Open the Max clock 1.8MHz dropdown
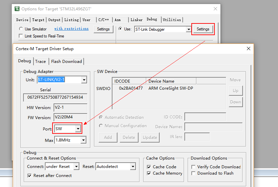The height and width of the screenshot is (187, 278). point(83,140)
